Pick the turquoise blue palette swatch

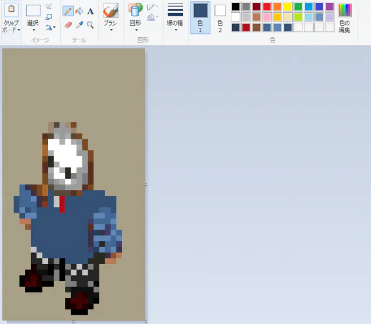(x=308, y=6)
